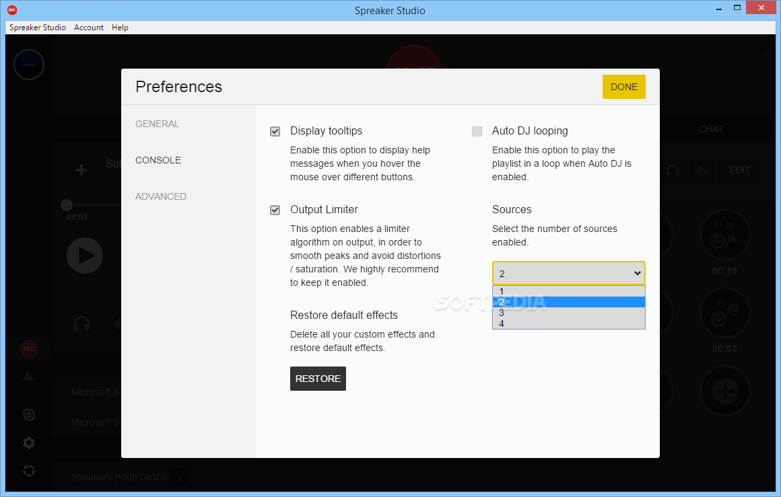Open the GENERAL preferences tab
Image resolution: width=781 pixels, height=497 pixels.
click(x=158, y=124)
